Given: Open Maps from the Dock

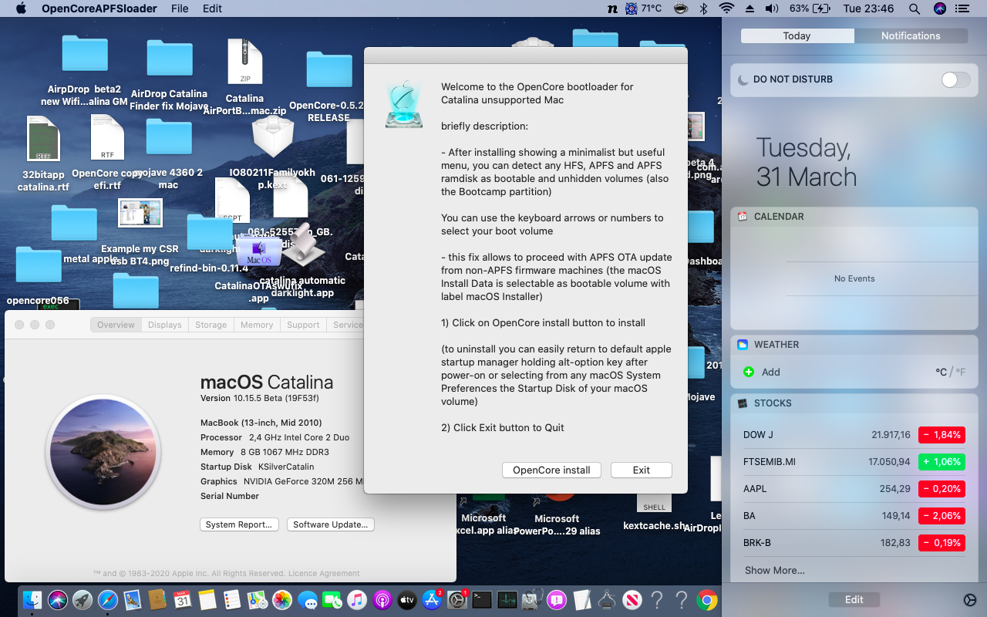Looking at the screenshot, I should click(x=257, y=599).
